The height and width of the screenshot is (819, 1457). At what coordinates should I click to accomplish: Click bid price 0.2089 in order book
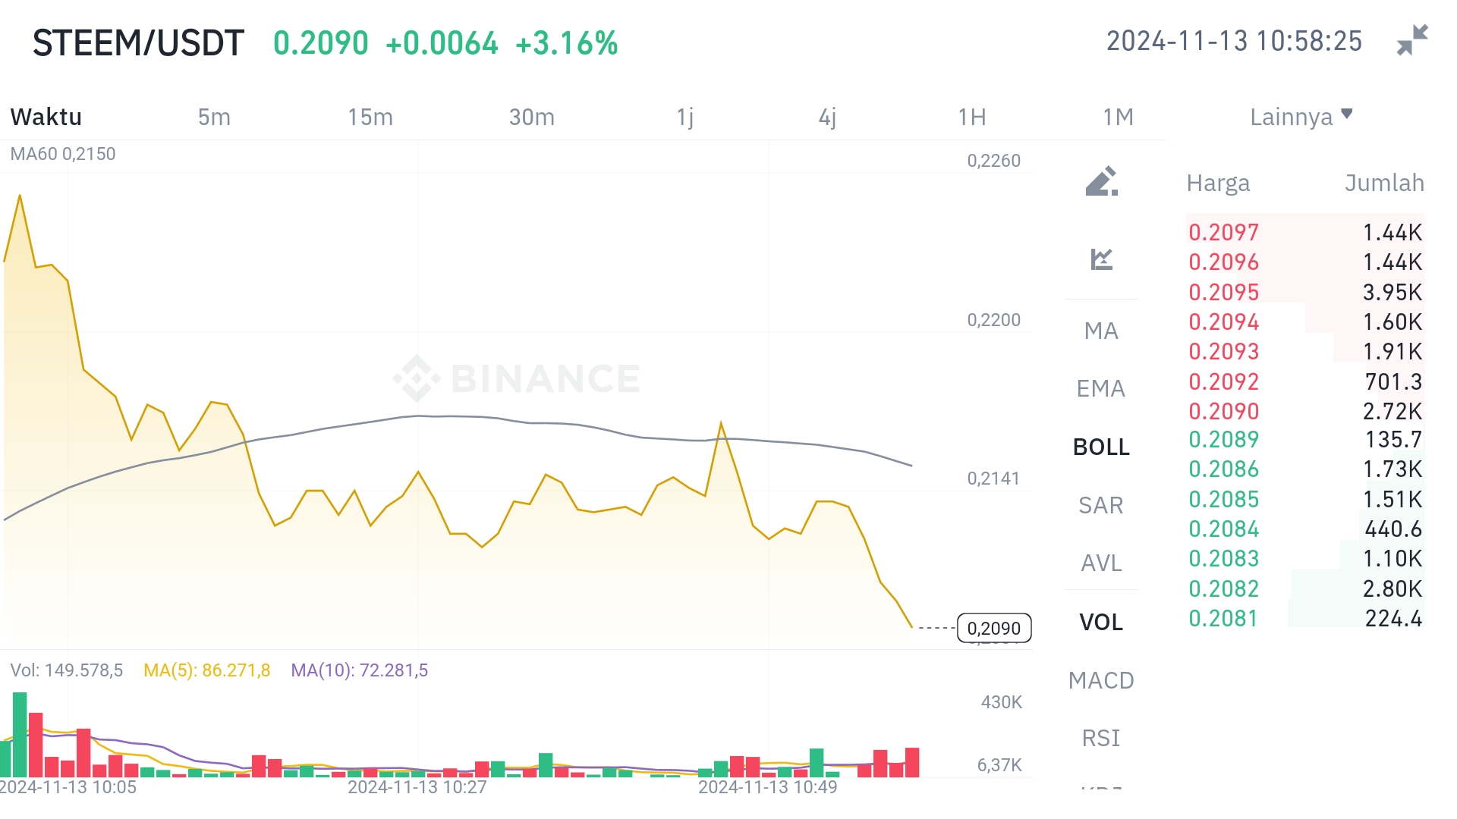(x=1223, y=439)
